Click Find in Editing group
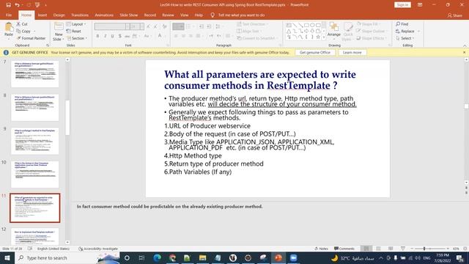This screenshot has height=264, width=469. coord(402,24)
